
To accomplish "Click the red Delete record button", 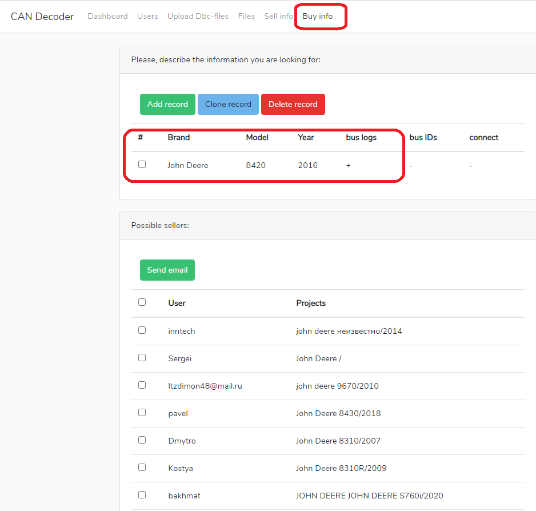I will pos(293,105).
